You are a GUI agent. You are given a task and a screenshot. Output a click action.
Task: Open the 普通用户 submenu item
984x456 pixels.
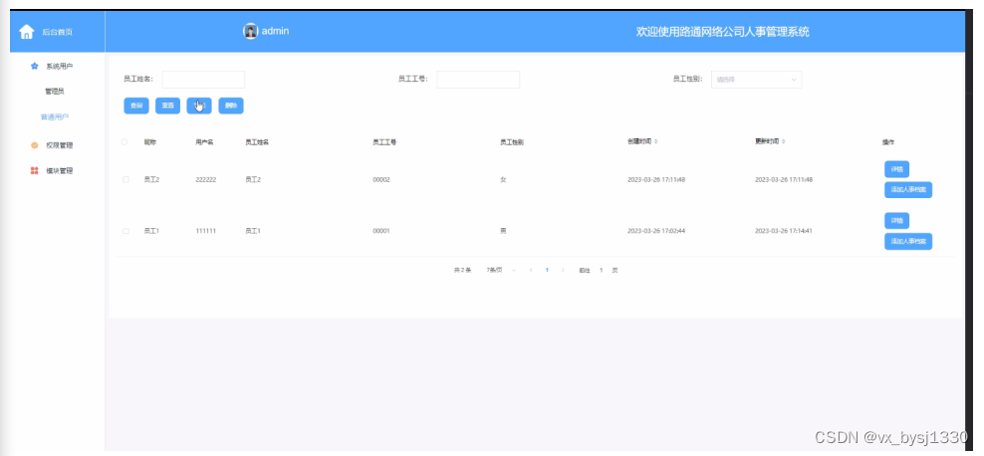click(x=55, y=117)
